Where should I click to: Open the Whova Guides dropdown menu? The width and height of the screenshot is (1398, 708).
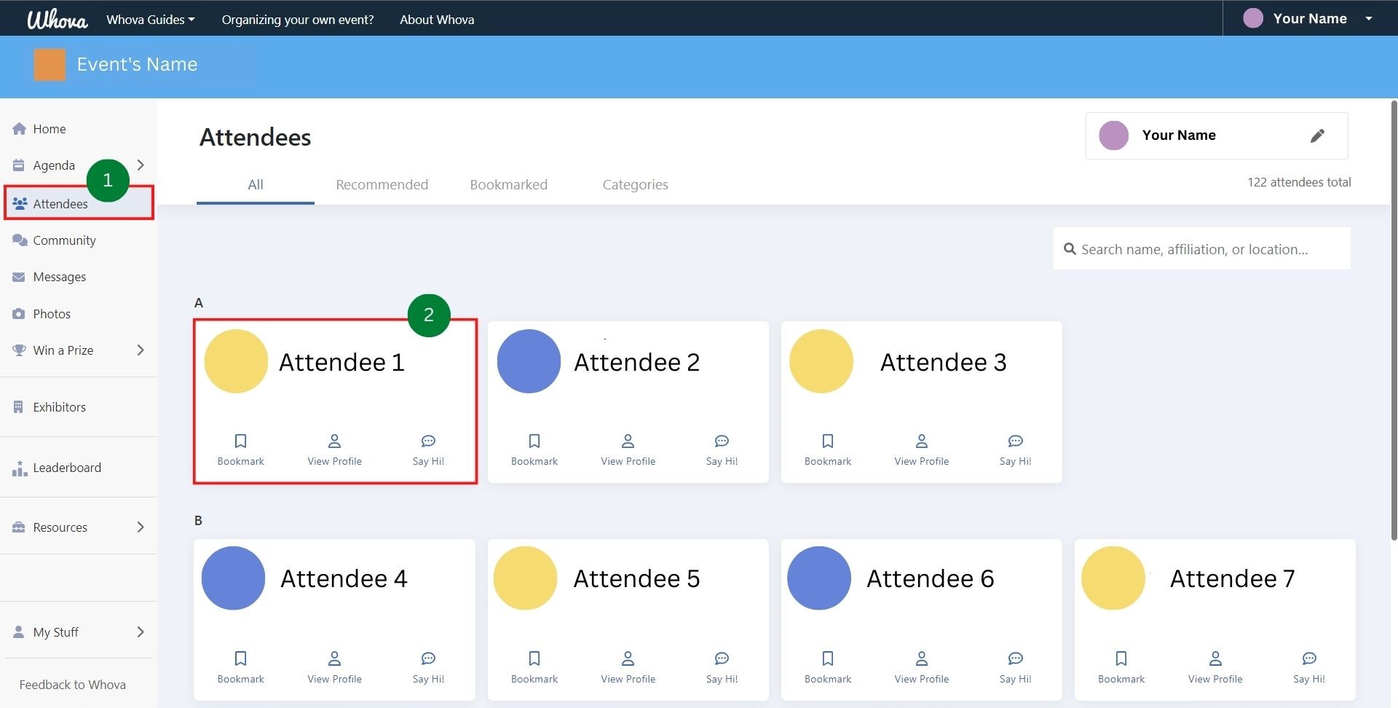point(151,20)
